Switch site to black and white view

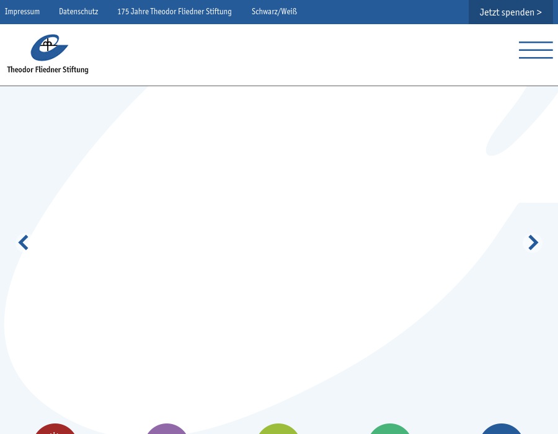click(274, 12)
